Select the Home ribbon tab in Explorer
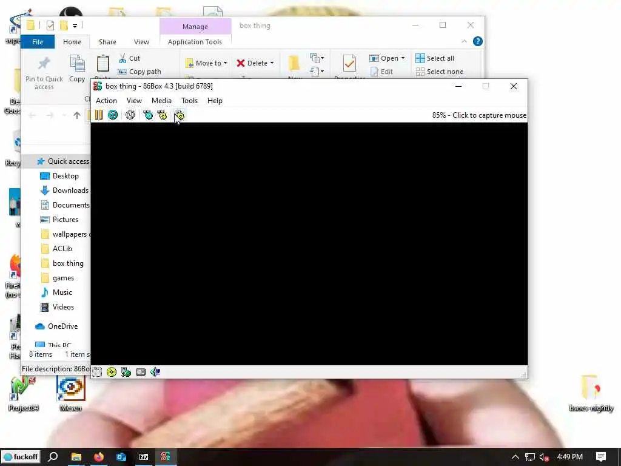 [x=72, y=42]
